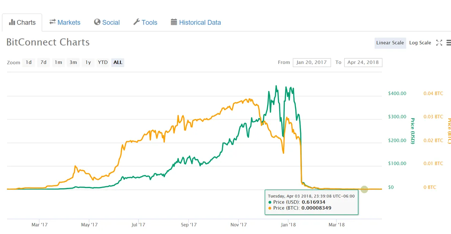Screen dimensions: 451x234
Task: Click the Mar '17 x-axis label
Action: [39, 225]
